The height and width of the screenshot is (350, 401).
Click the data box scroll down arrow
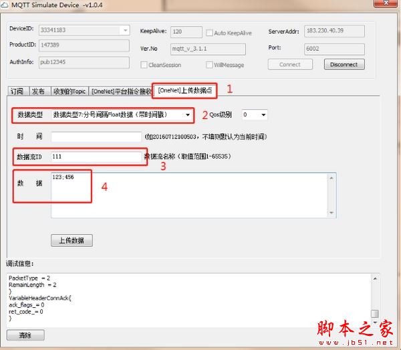pos(331,213)
